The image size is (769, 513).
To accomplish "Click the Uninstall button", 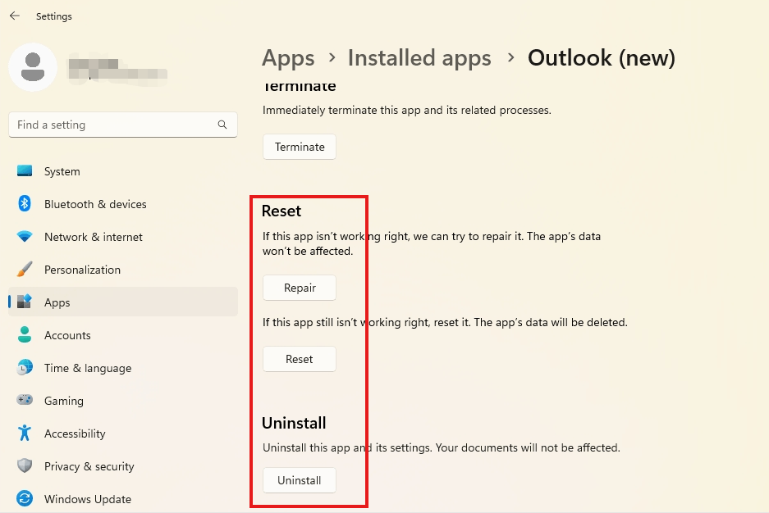I will pos(300,481).
